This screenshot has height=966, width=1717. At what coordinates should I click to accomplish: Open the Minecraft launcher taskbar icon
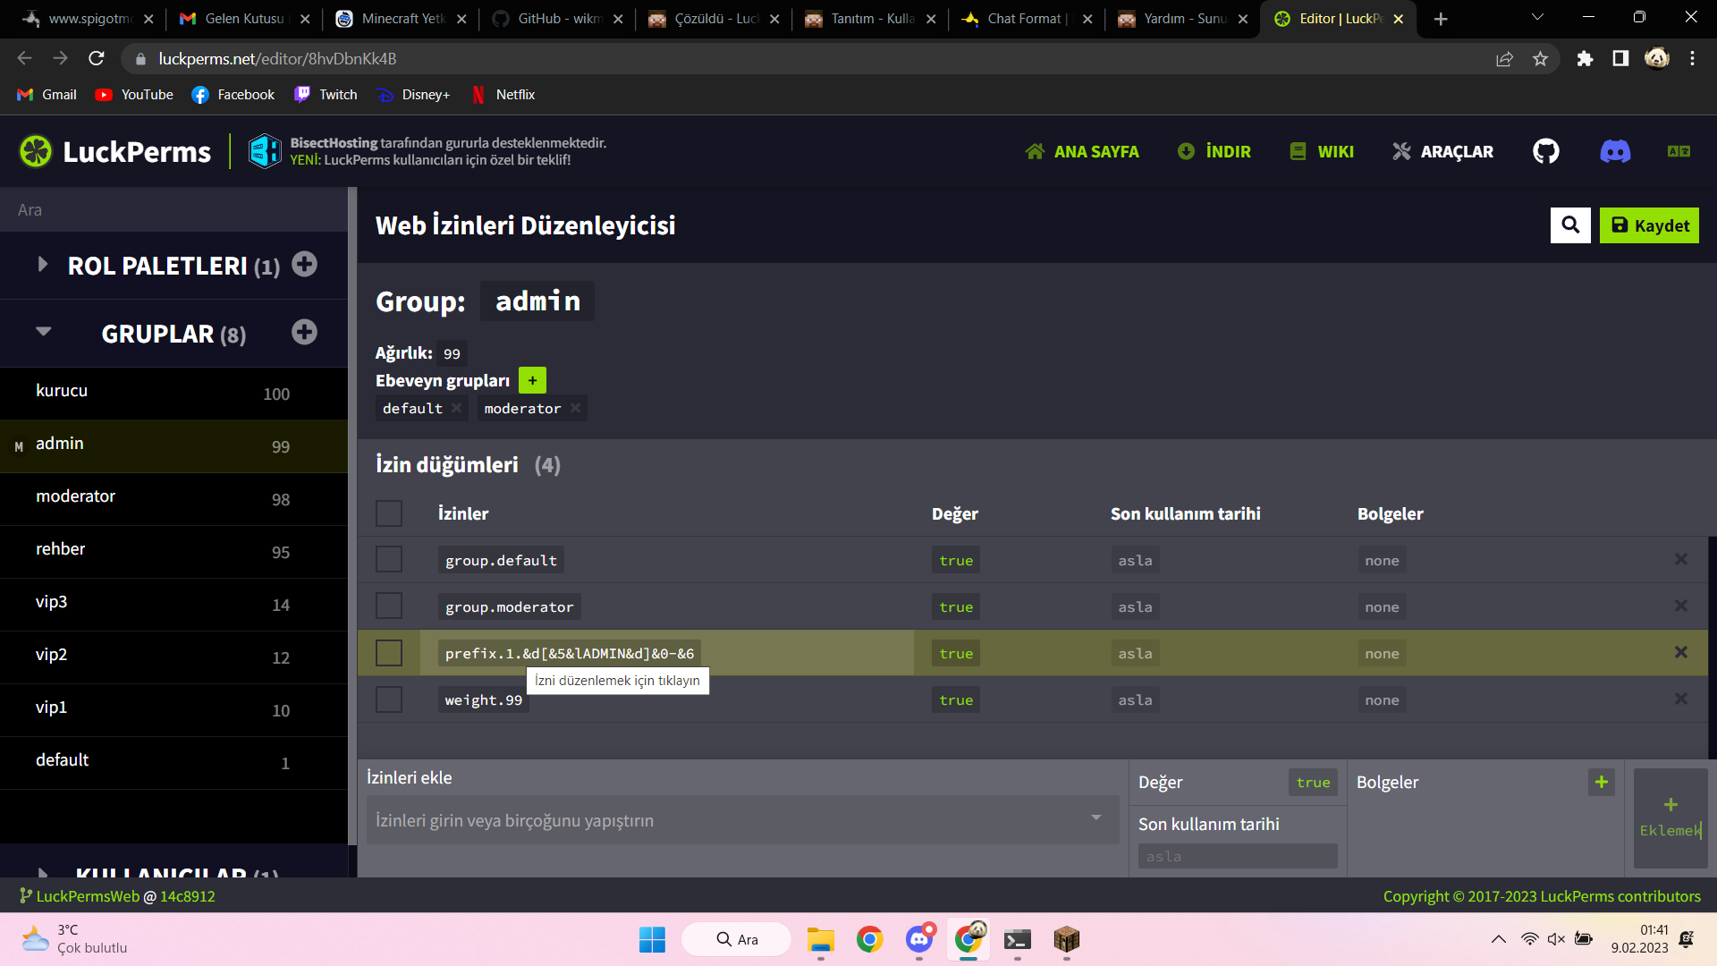coord(1066,939)
